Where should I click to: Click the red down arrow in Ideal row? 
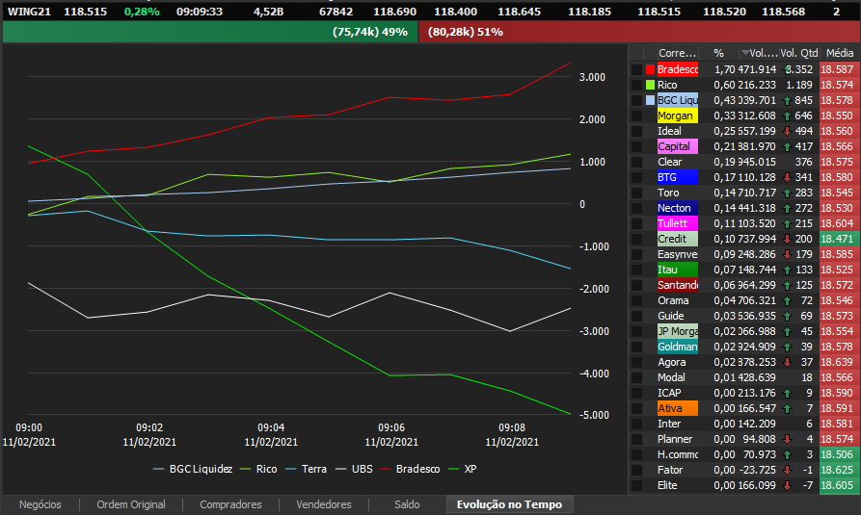[x=787, y=131]
